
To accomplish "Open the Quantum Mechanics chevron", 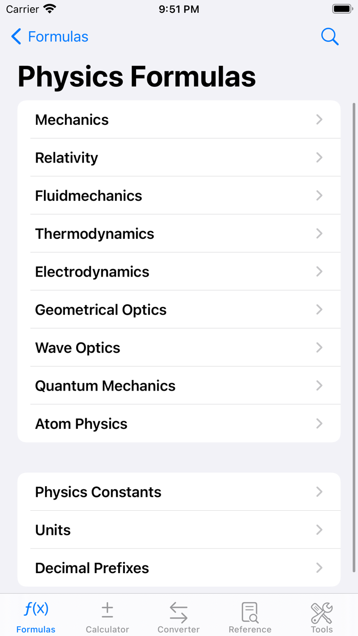I will click(319, 385).
